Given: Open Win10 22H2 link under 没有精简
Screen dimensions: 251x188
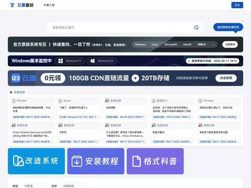Looking at the screenshot, I should (x=126, y=117).
